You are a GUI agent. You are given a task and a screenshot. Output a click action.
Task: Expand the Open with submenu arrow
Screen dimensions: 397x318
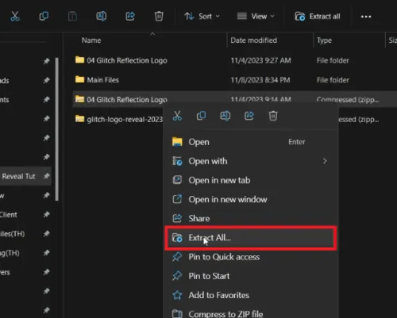tap(325, 161)
